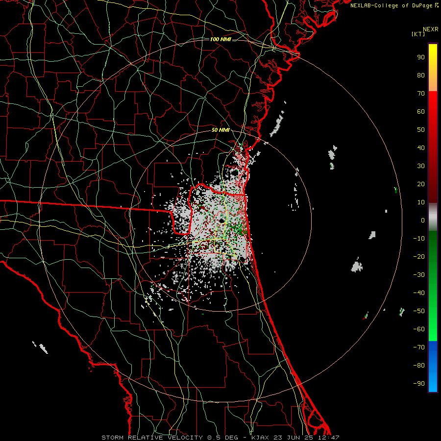Click the -80 velocity scale label

click(419, 366)
